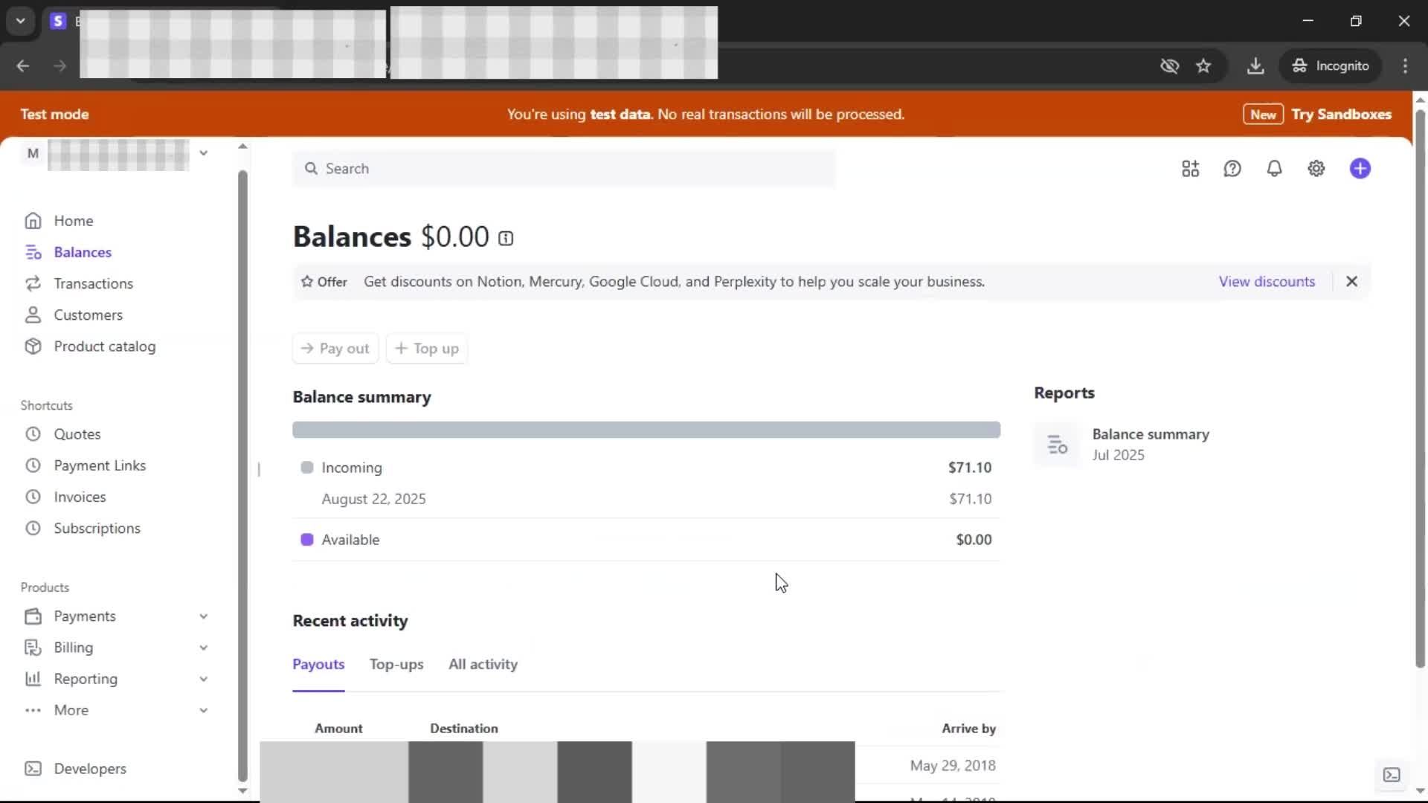Viewport: 1428px width, 803px height.
Task: Switch to the Top-ups tab
Action: coord(396,665)
